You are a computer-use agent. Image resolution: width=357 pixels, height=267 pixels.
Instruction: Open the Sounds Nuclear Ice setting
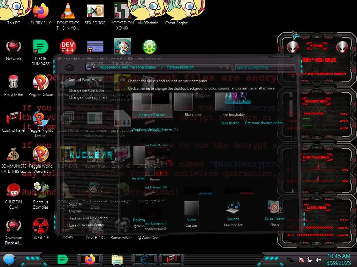pos(233,213)
